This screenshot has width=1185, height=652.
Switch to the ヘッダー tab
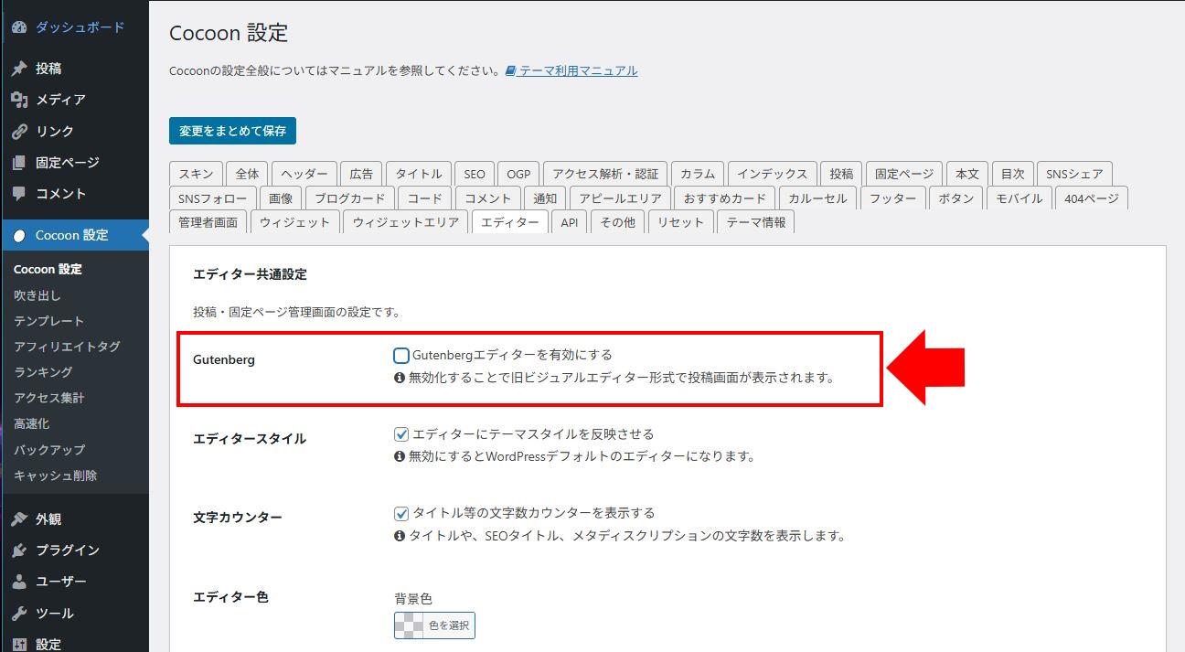pyautogui.click(x=304, y=174)
